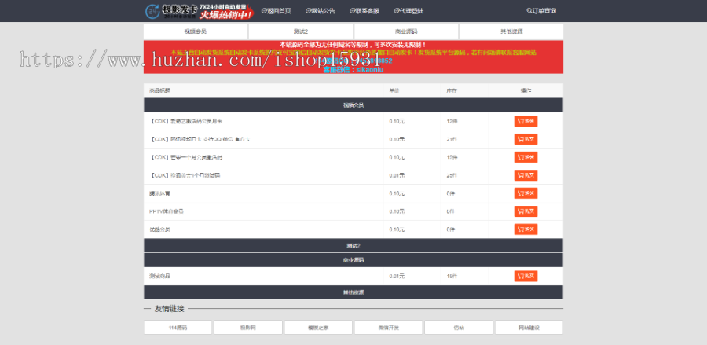Click the 优酷会员 product name
This screenshot has height=345, width=707.
click(x=160, y=229)
